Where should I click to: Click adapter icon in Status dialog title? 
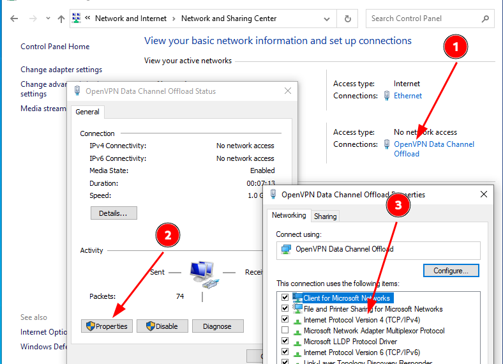coord(77,91)
